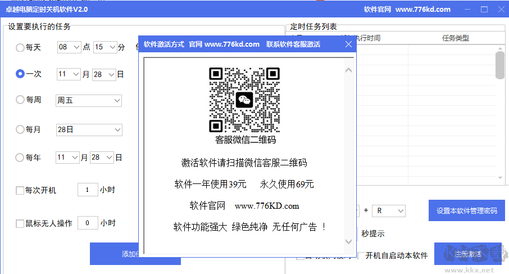
Task: Click the 软件一年使用39元 price text
Action: click(210, 185)
